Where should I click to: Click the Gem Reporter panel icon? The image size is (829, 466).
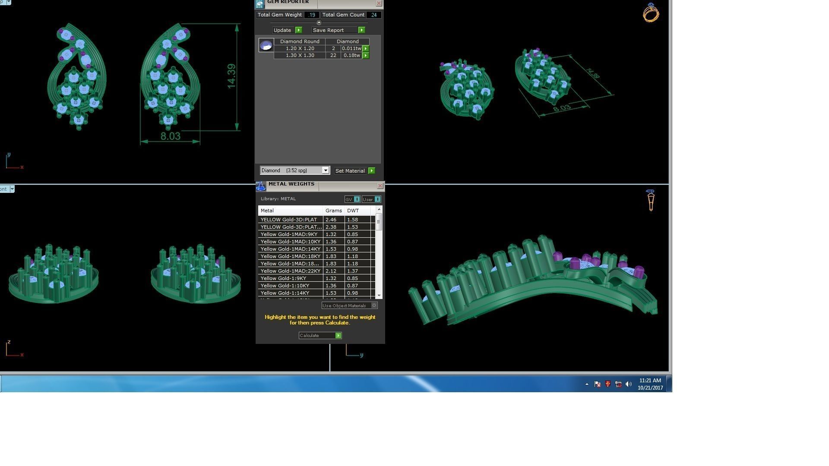pyautogui.click(x=259, y=4)
